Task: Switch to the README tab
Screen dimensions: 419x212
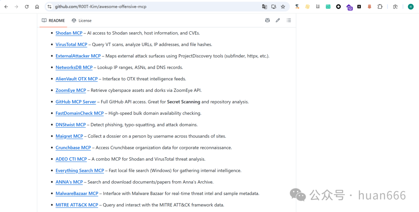Action: (54, 21)
